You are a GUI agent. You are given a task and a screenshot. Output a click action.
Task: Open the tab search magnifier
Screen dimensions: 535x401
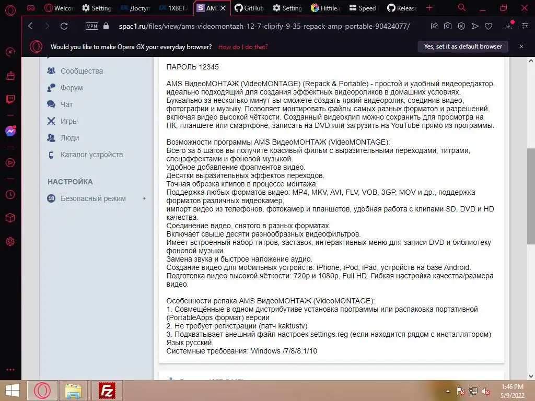point(462,7)
